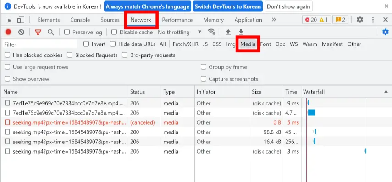Viewport: 392px width, 182px height.
Task: Open Network settings blue gear icon
Action: [386, 32]
